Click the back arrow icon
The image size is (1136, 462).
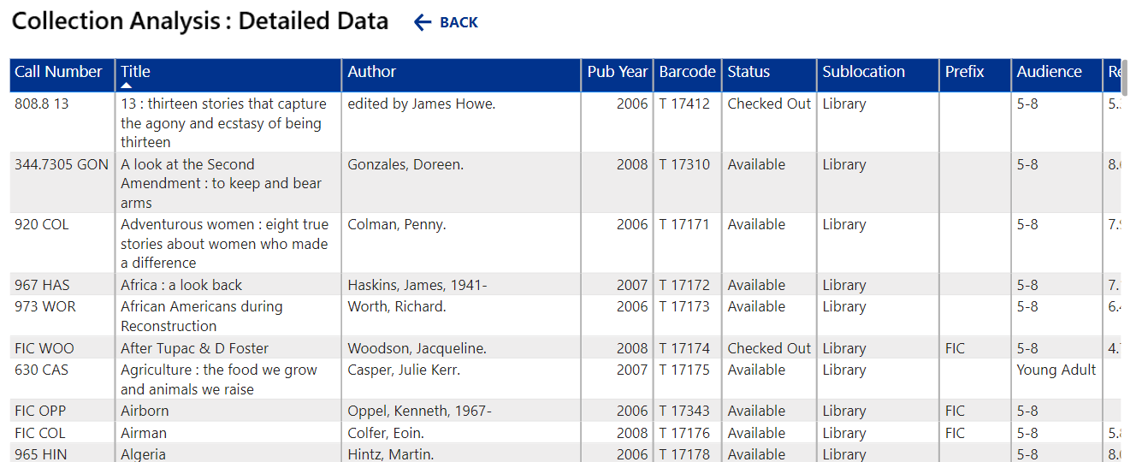pos(423,22)
